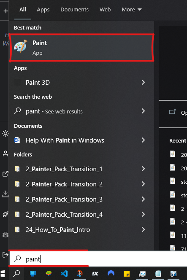Viewport: 187px width, 280px height.
Task: Open recent file starting with '11'
Action: (x=178, y=235)
